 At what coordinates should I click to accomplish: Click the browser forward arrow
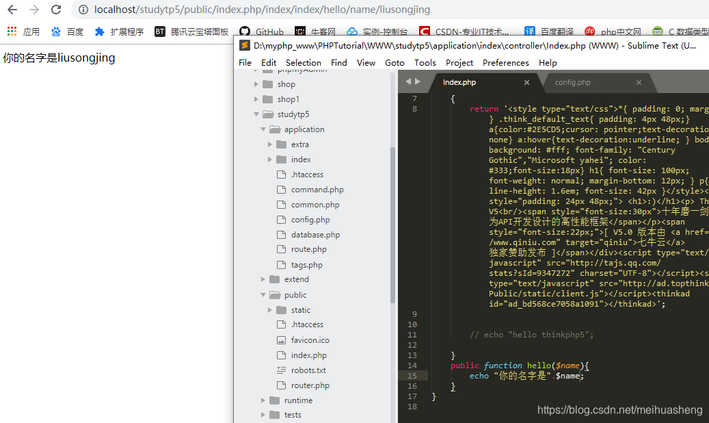click(x=34, y=10)
